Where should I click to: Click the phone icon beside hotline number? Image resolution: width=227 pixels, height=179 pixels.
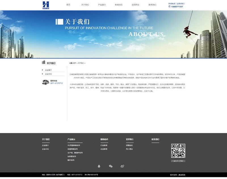[x=169, y=7]
